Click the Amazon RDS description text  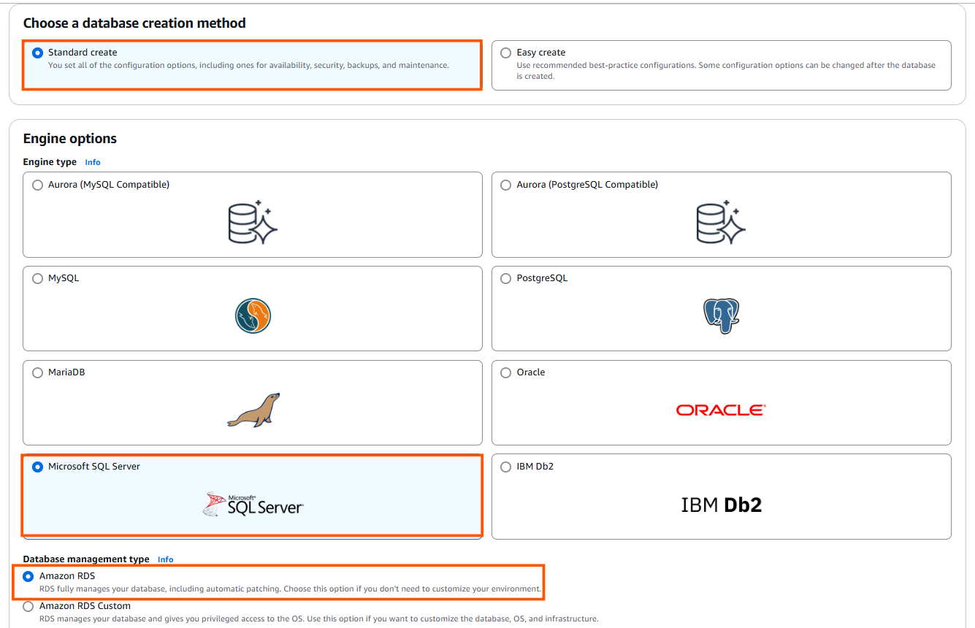tap(291, 589)
